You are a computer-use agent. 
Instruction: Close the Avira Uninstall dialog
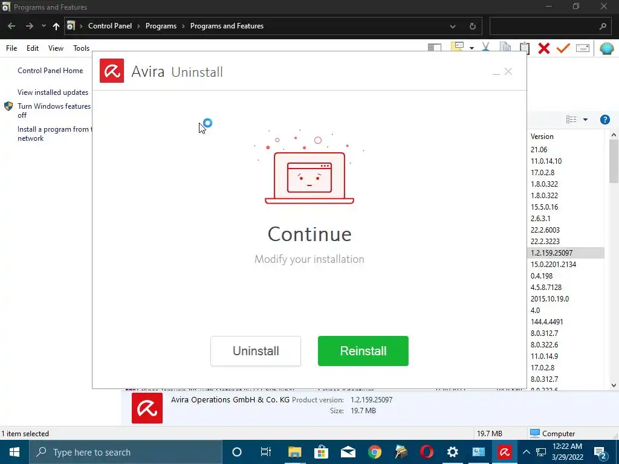(508, 71)
